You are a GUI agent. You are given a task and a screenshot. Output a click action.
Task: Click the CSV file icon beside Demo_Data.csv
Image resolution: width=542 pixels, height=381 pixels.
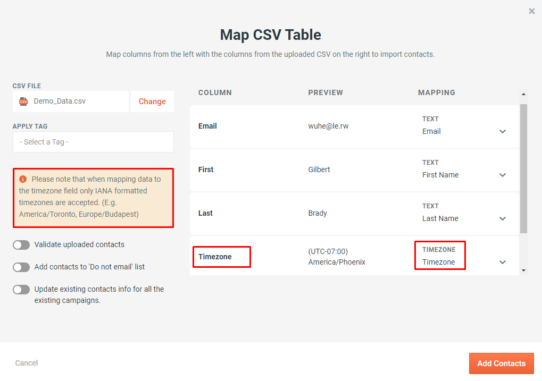tap(22, 101)
